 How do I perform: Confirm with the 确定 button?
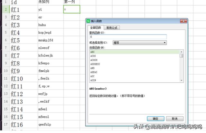click(155, 118)
